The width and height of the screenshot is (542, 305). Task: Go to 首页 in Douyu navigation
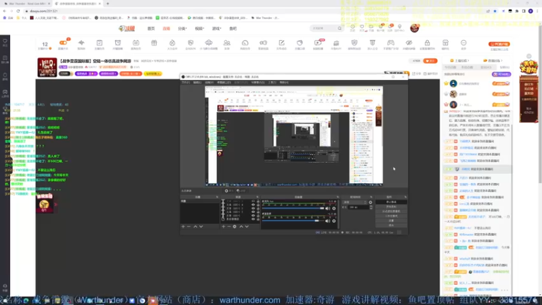[151, 28]
